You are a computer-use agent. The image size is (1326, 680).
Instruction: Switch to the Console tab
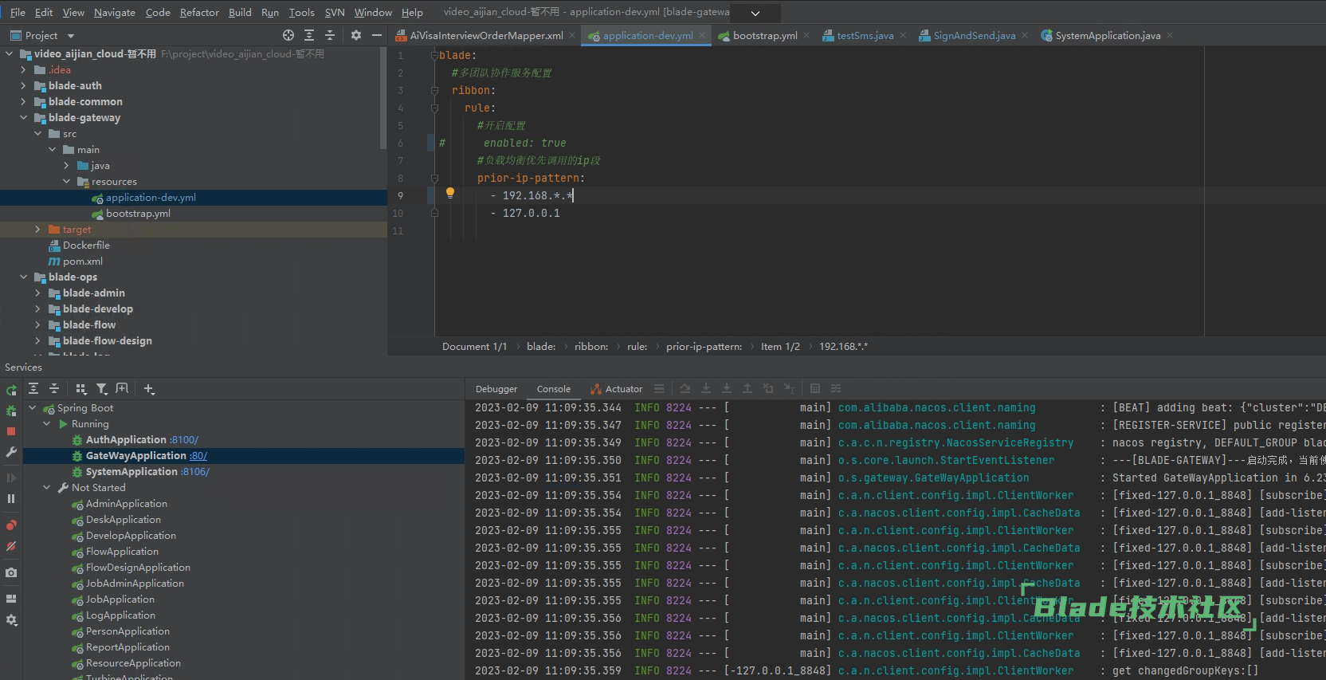[554, 389]
